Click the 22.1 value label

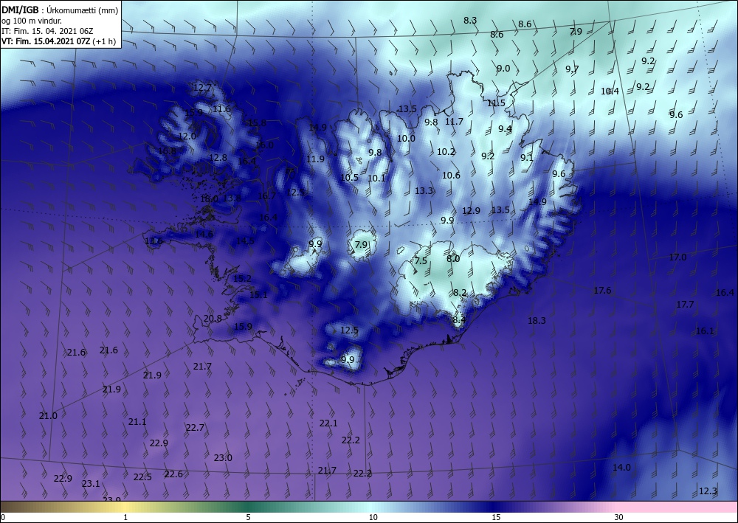pos(328,423)
